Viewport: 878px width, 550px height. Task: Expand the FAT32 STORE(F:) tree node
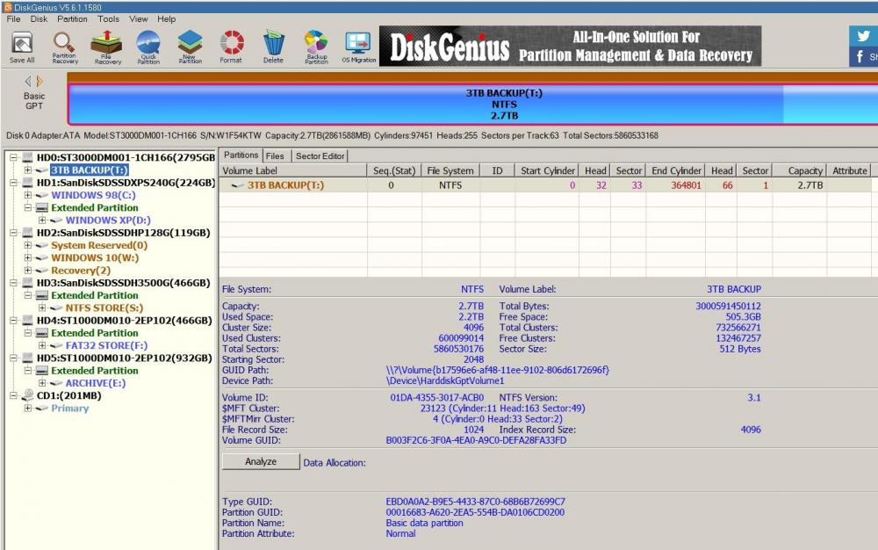pyautogui.click(x=42, y=345)
